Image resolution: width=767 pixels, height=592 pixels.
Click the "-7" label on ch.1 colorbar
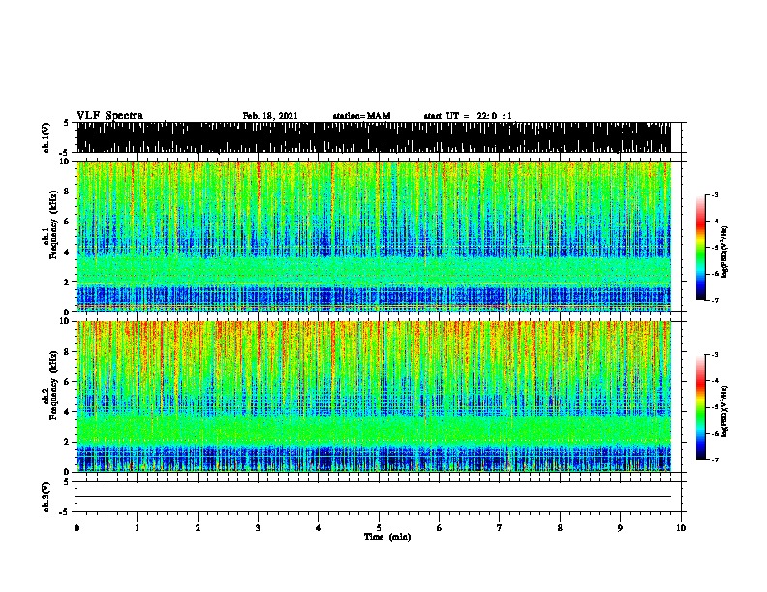pos(714,300)
